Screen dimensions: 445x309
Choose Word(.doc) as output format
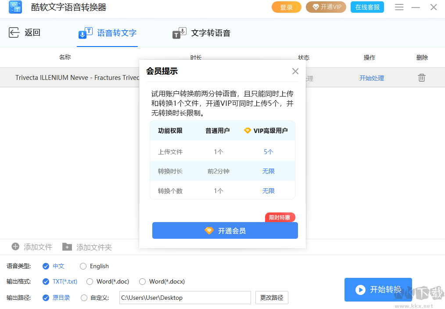point(90,281)
